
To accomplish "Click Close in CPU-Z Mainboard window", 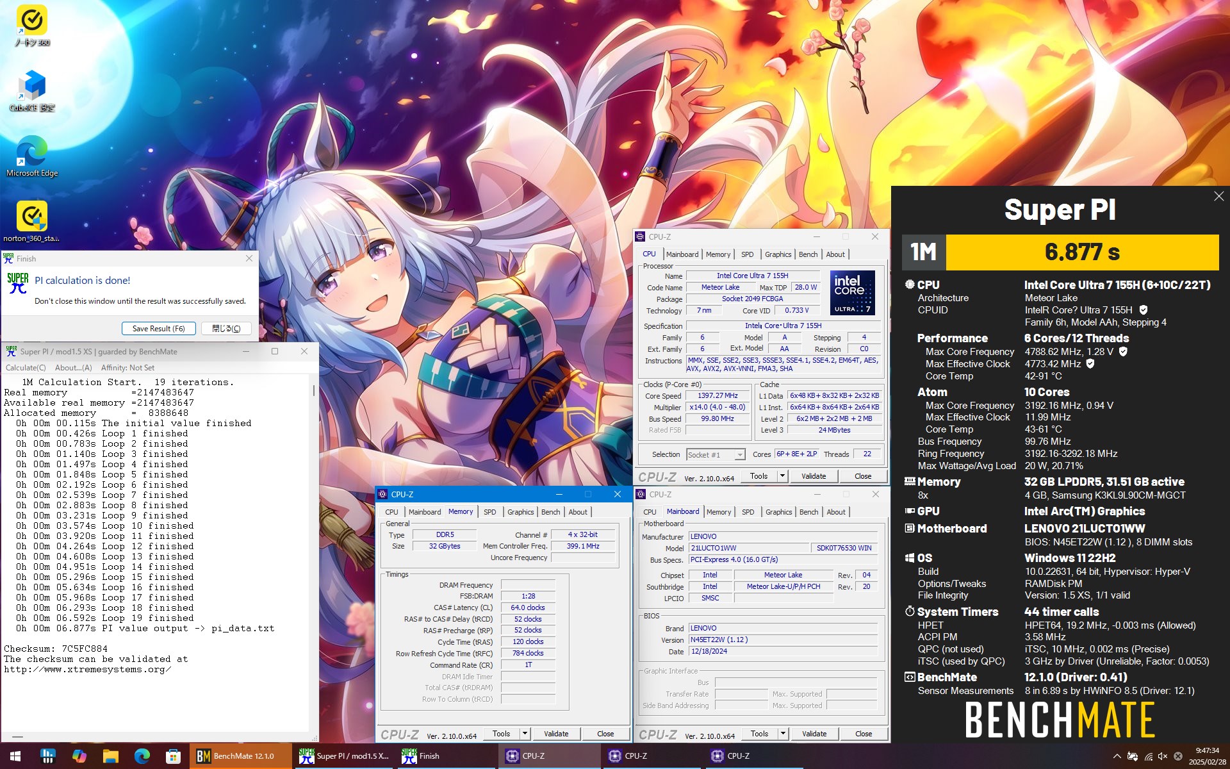I will pyautogui.click(x=864, y=734).
